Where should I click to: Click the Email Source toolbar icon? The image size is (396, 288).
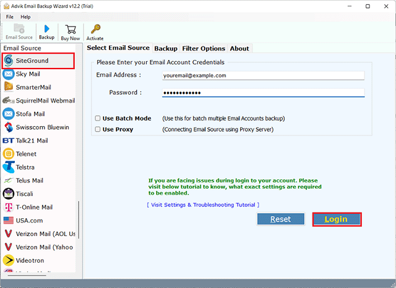click(x=19, y=28)
